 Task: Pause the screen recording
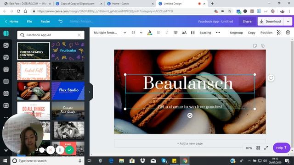pyautogui.click(x=60, y=150)
